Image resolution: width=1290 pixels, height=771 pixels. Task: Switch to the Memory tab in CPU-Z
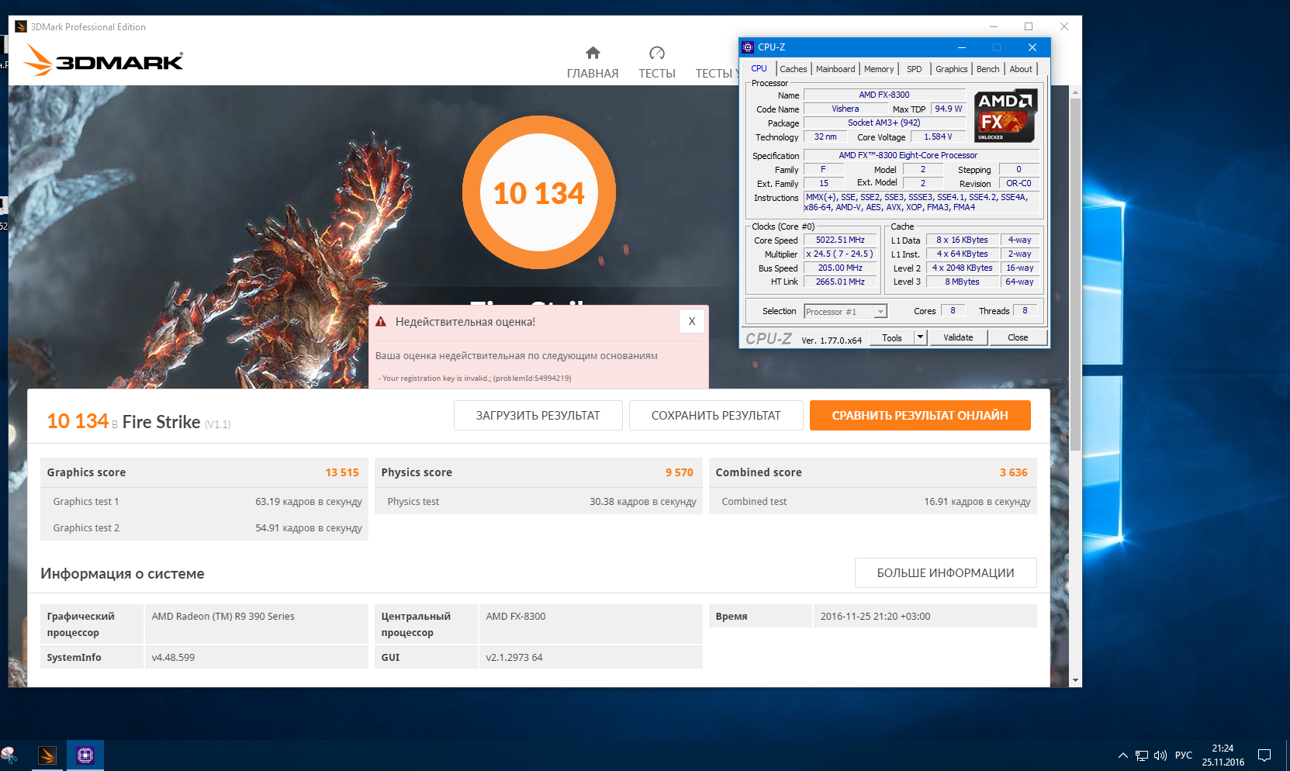click(x=879, y=69)
